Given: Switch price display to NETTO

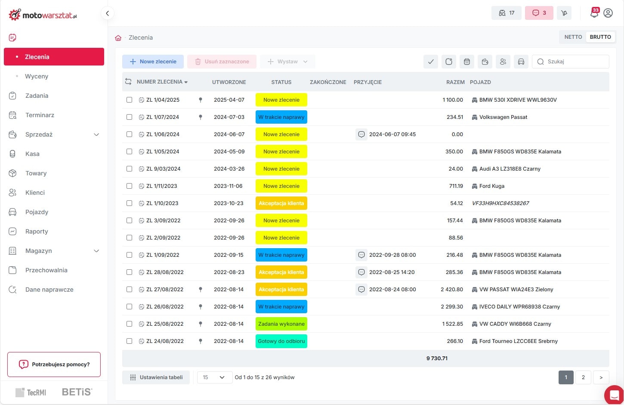Looking at the screenshot, I should tap(573, 37).
